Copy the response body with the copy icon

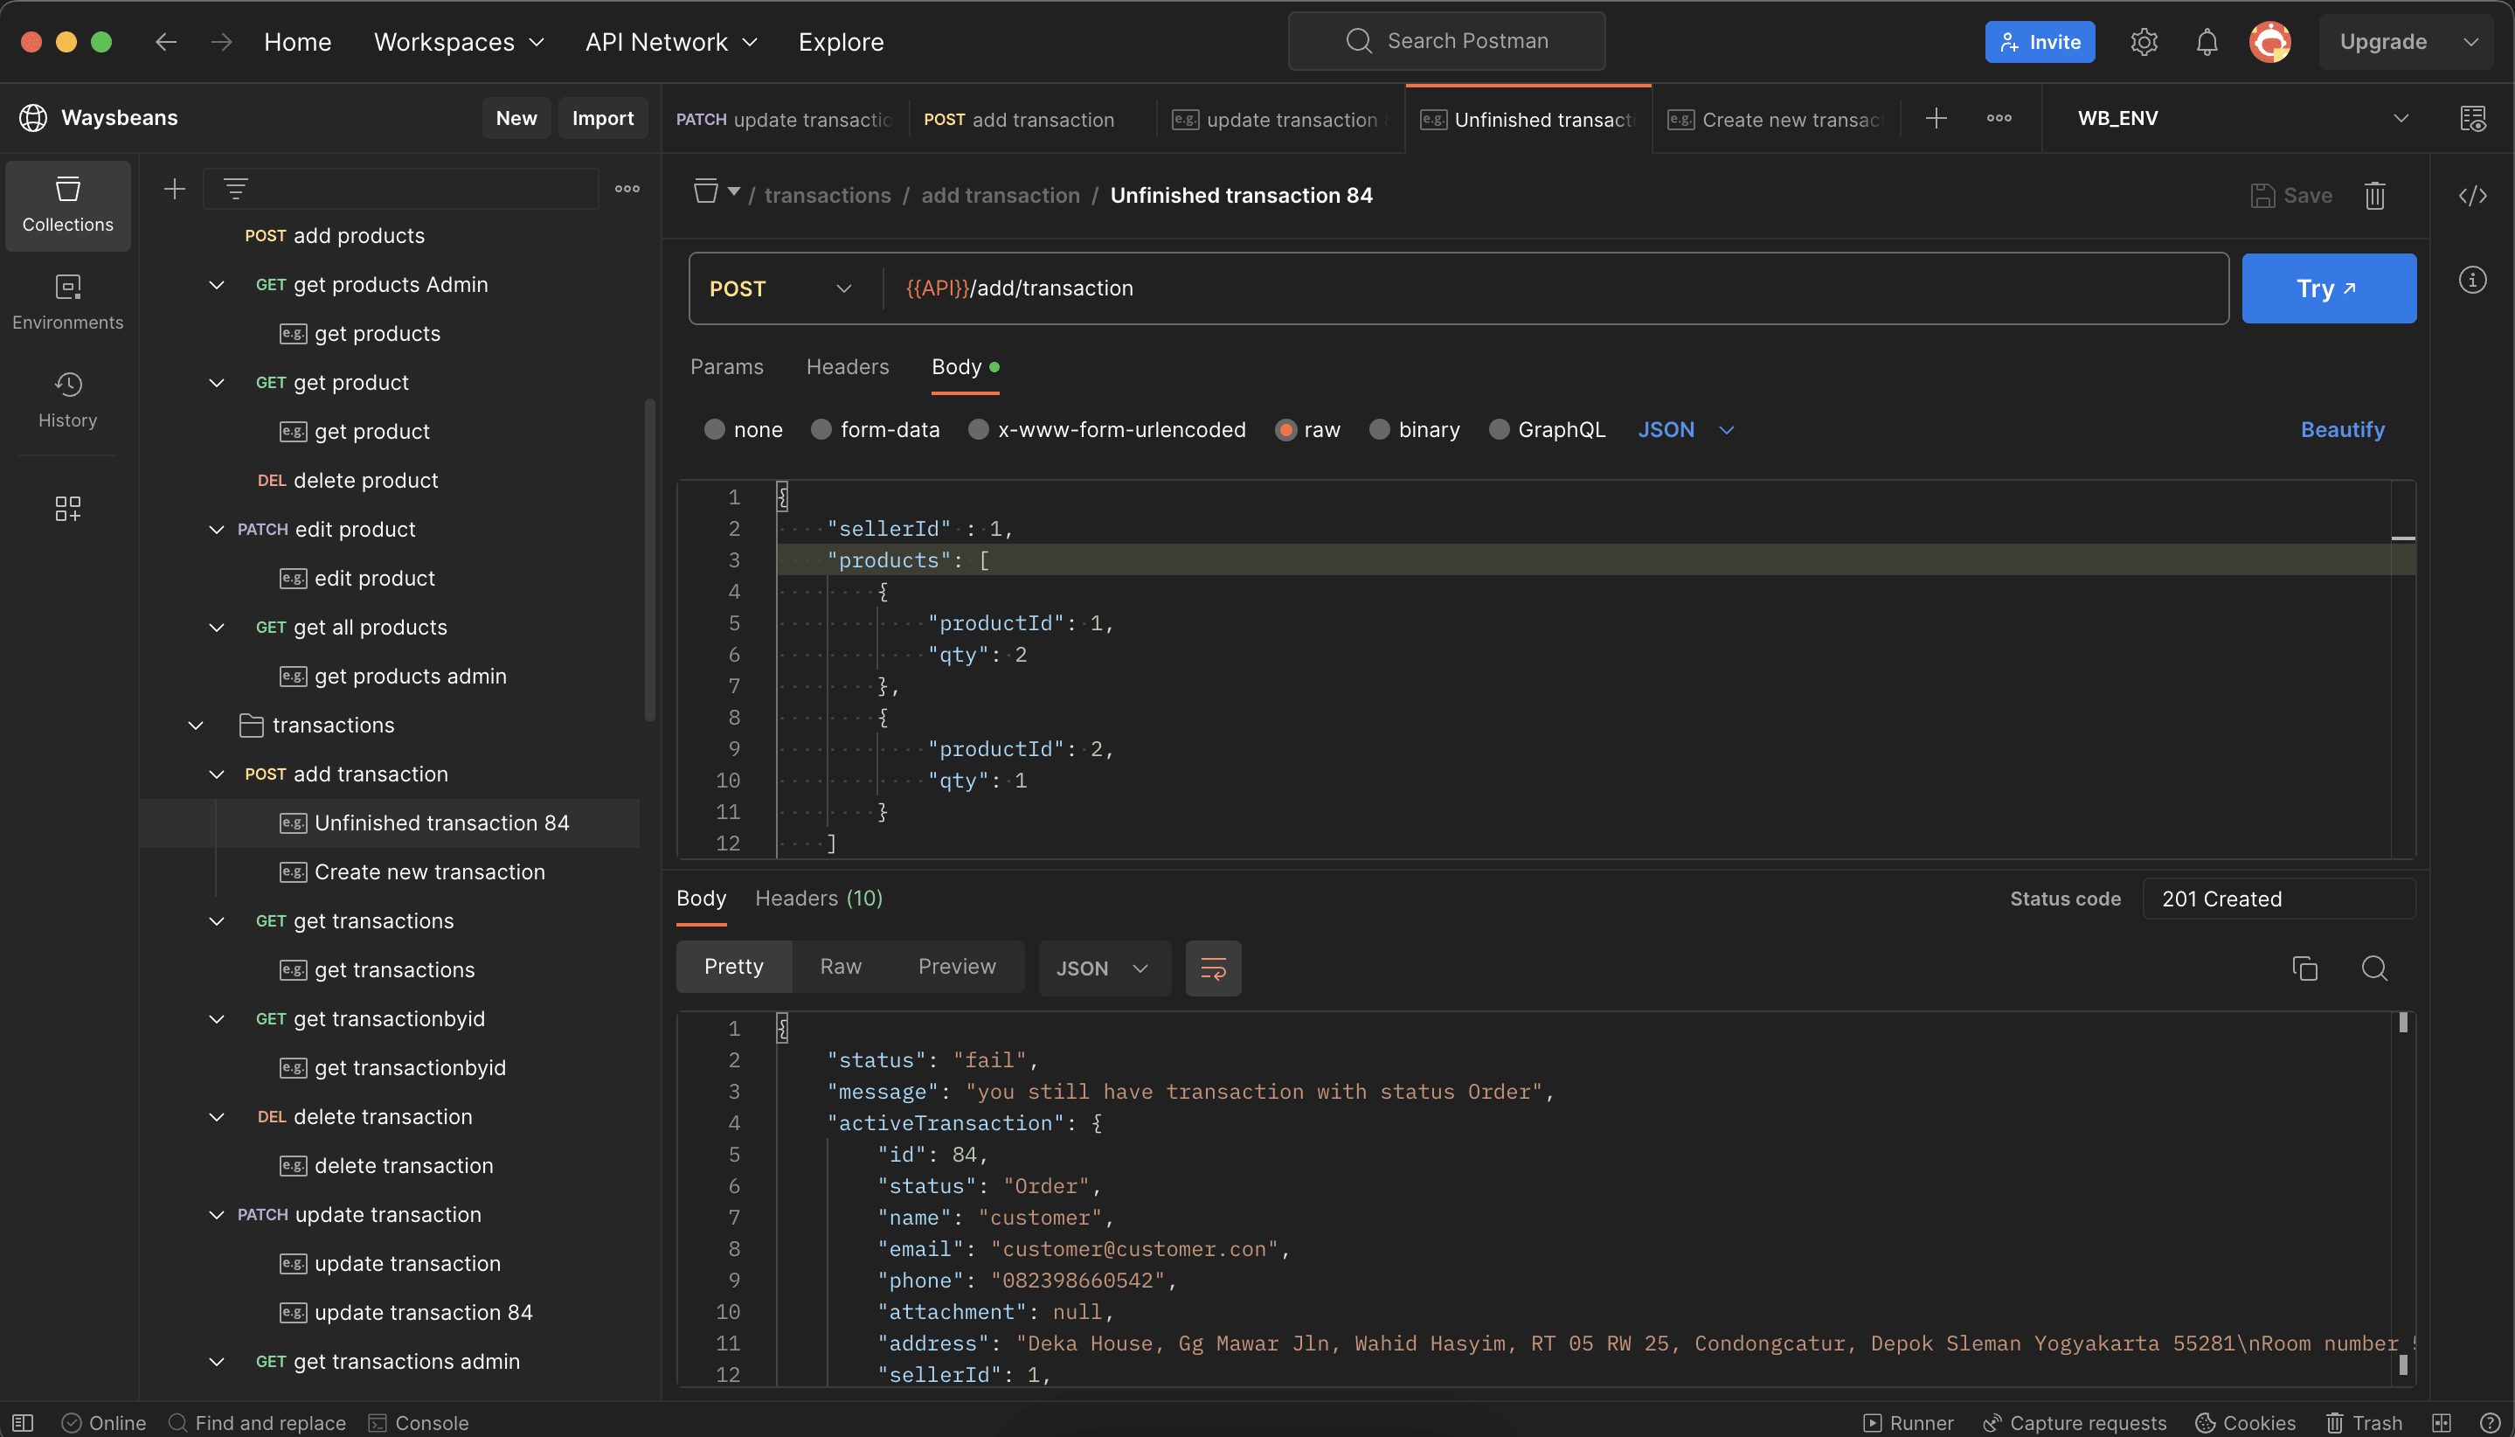(2304, 968)
